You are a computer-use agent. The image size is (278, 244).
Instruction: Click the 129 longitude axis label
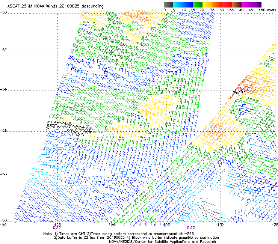[166, 225]
